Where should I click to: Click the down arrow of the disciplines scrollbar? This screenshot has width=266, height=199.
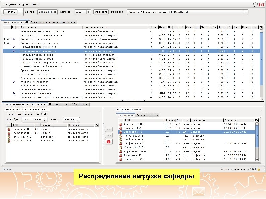click(x=261, y=98)
